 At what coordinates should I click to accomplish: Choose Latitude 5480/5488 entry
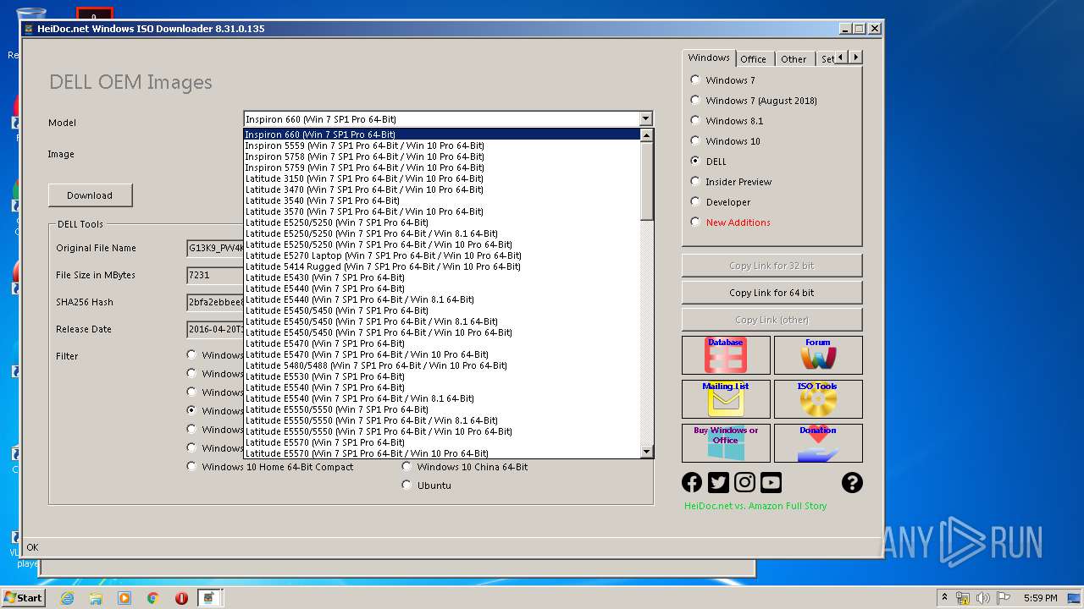442,365
